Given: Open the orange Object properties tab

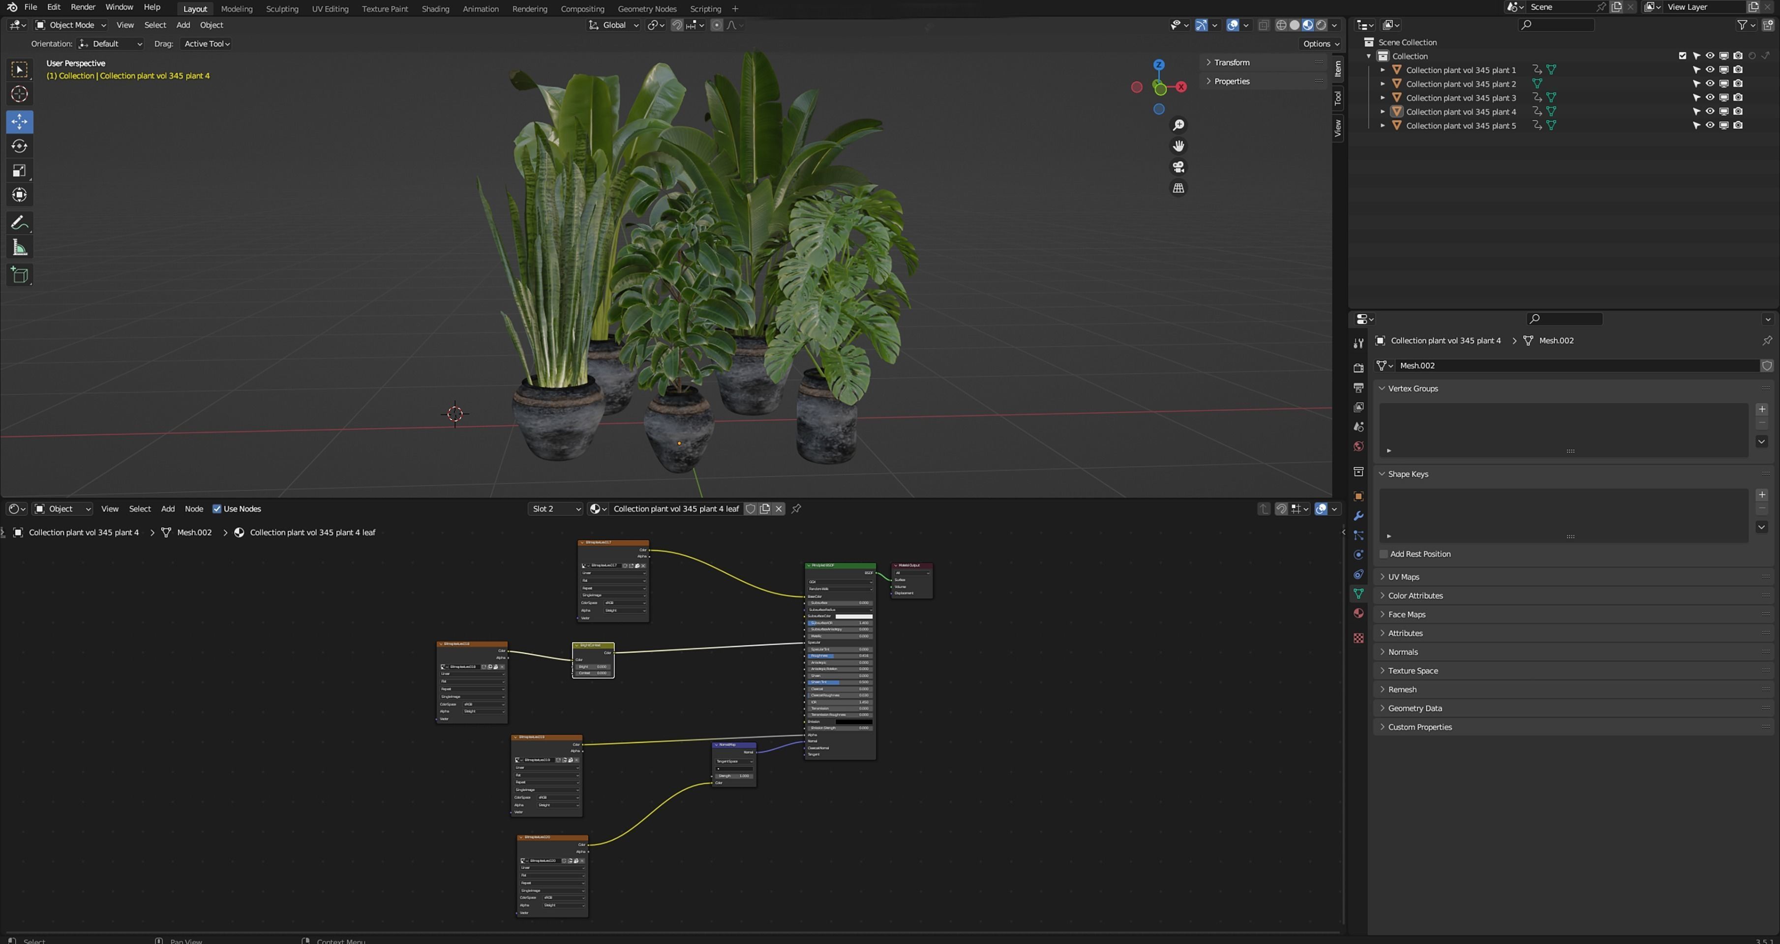Looking at the screenshot, I should tap(1358, 497).
